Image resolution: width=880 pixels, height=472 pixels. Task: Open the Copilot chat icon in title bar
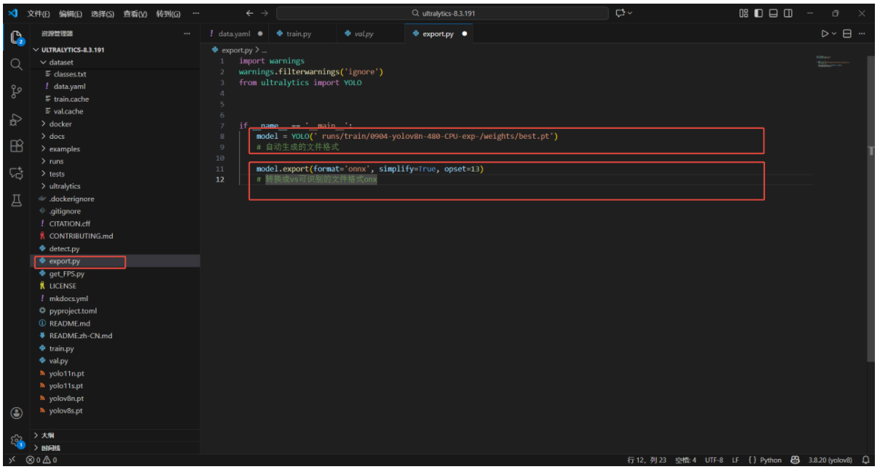point(620,13)
